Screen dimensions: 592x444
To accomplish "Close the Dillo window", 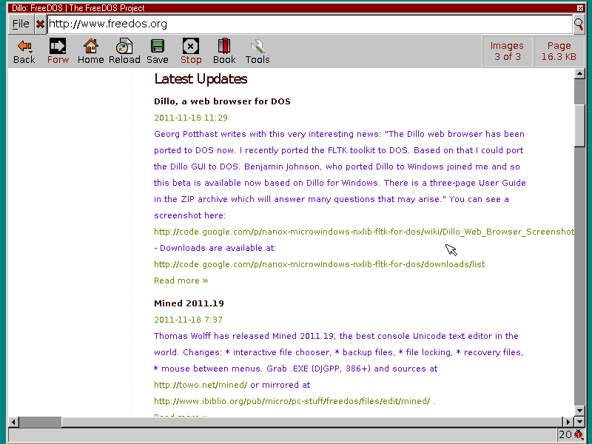I will tap(580, 8).
